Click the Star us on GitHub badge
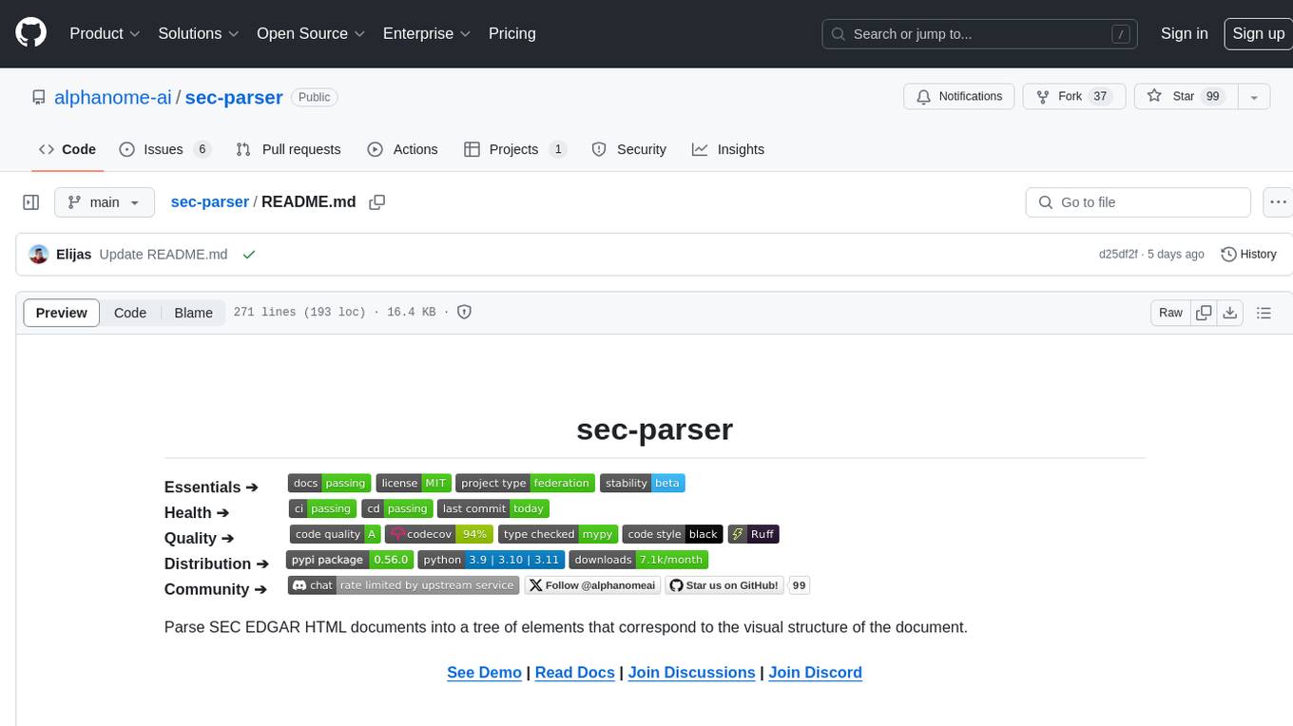 [x=725, y=585]
